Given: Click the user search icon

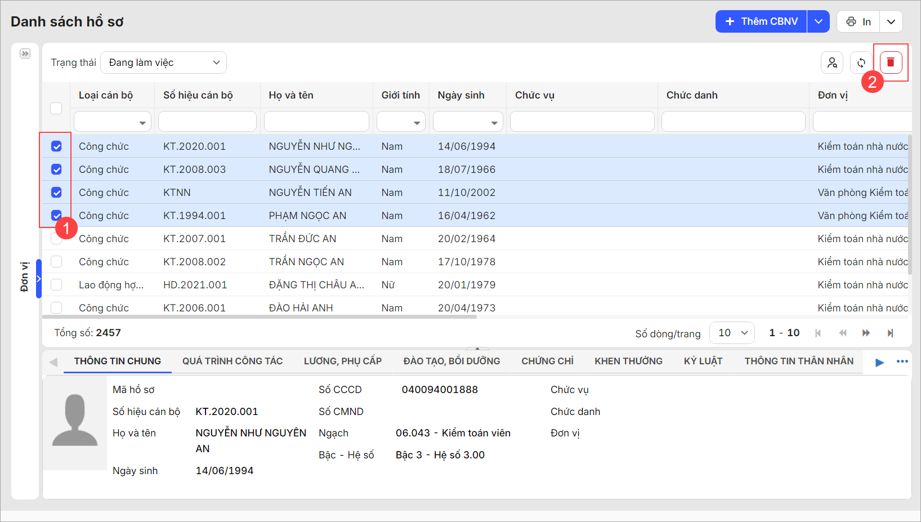Looking at the screenshot, I should pos(831,63).
